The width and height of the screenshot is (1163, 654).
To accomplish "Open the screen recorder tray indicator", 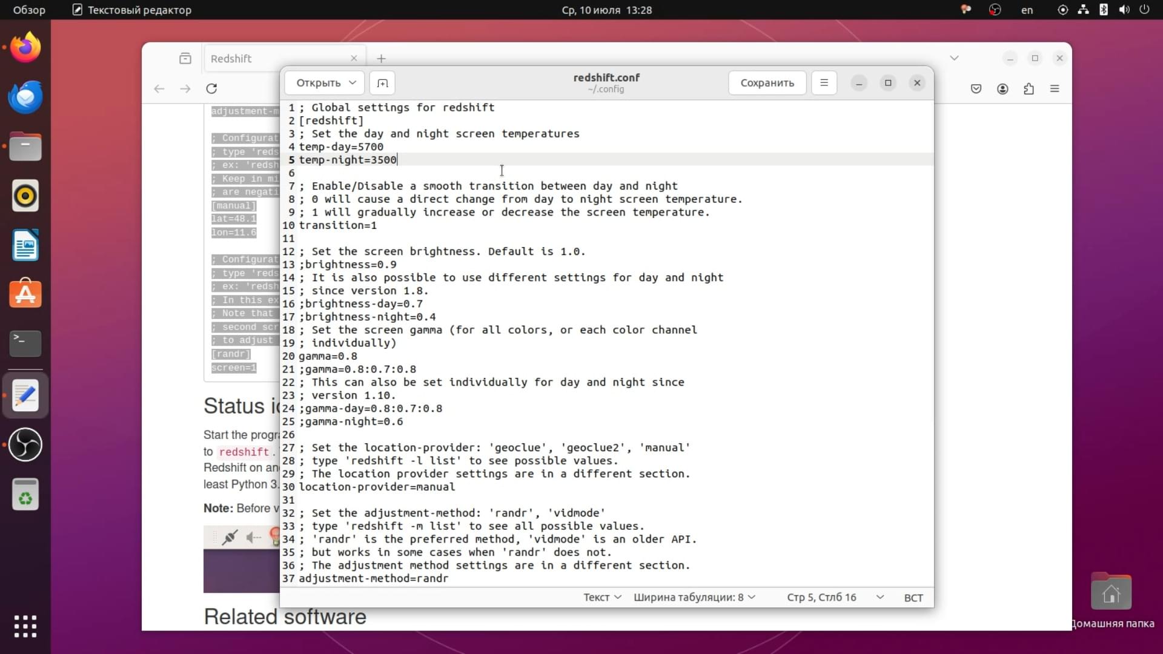I will click(995, 10).
